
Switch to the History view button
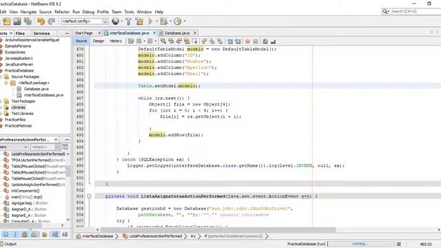point(116,41)
